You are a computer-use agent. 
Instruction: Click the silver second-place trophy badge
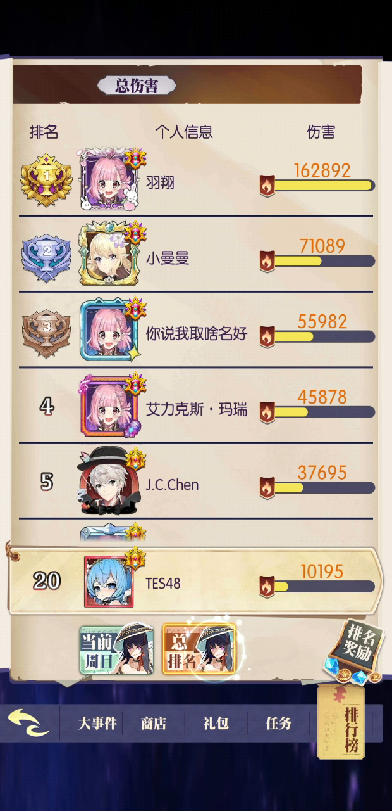[47, 255]
